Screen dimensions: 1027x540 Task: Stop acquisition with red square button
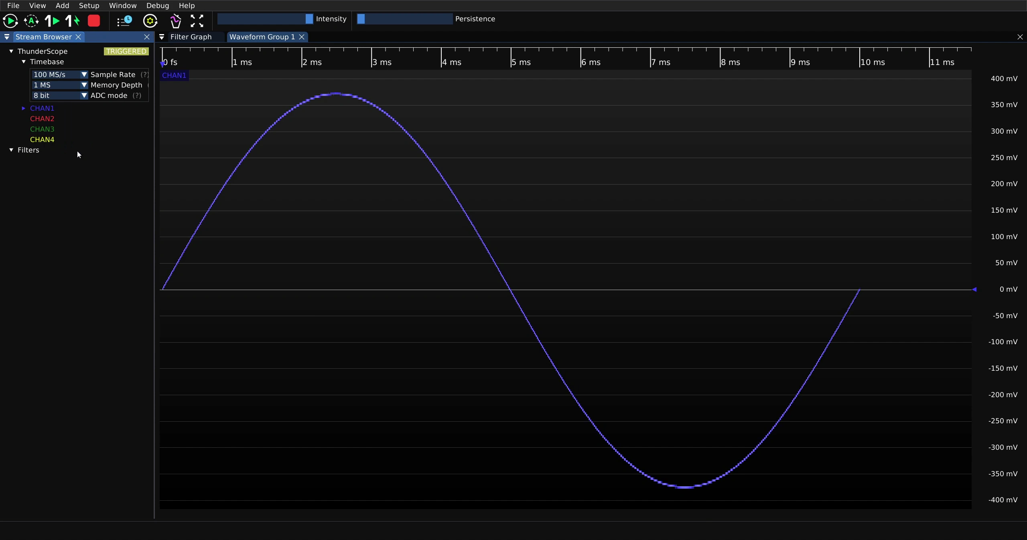(94, 21)
